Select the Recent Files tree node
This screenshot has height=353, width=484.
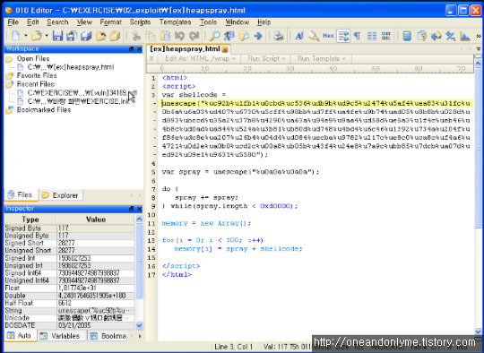tap(36, 84)
